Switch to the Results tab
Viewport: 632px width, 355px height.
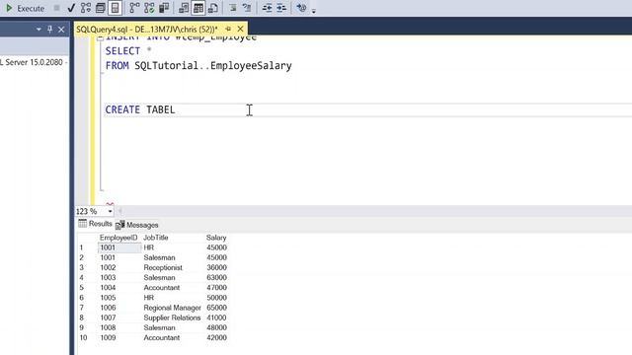click(x=96, y=224)
